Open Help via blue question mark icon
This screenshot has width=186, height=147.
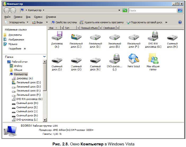click(x=180, y=22)
